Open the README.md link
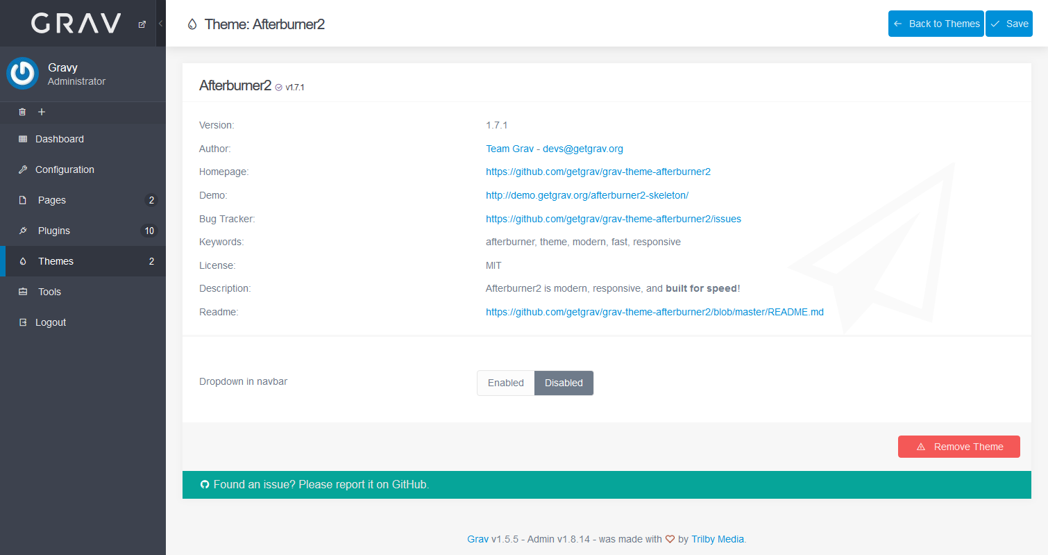 (654, 312)
